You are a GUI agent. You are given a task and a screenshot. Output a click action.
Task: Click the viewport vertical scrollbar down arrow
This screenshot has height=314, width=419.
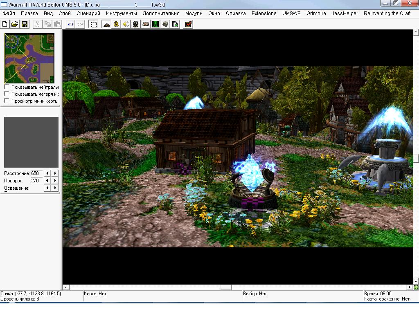416,281
